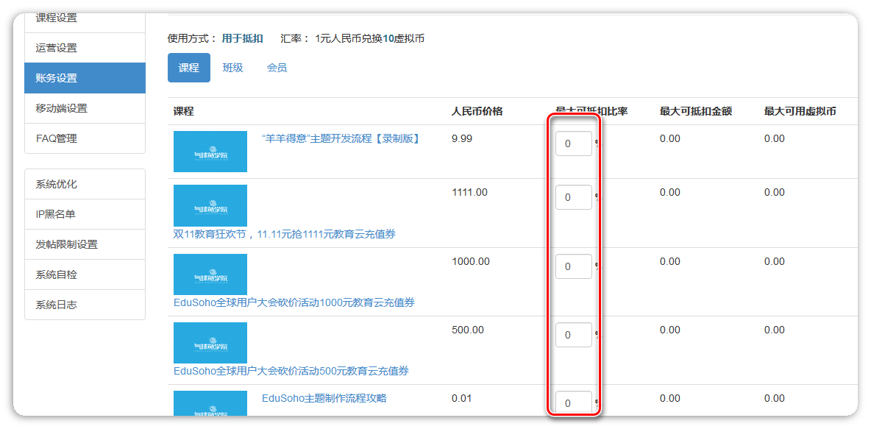This screenshot has width=871, height=429.
Task: Open the "羊羊得意"主题开发流程【录制版】 course link
Action: [341, 138]
